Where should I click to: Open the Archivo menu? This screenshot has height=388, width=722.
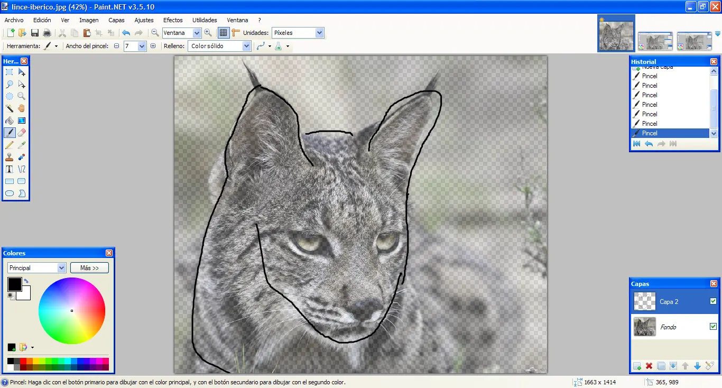(14, 20)
